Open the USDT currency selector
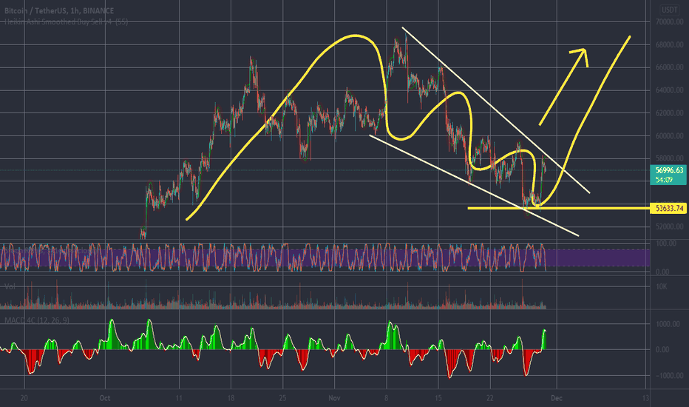This screenshot has width=689, height=407. 670,10
